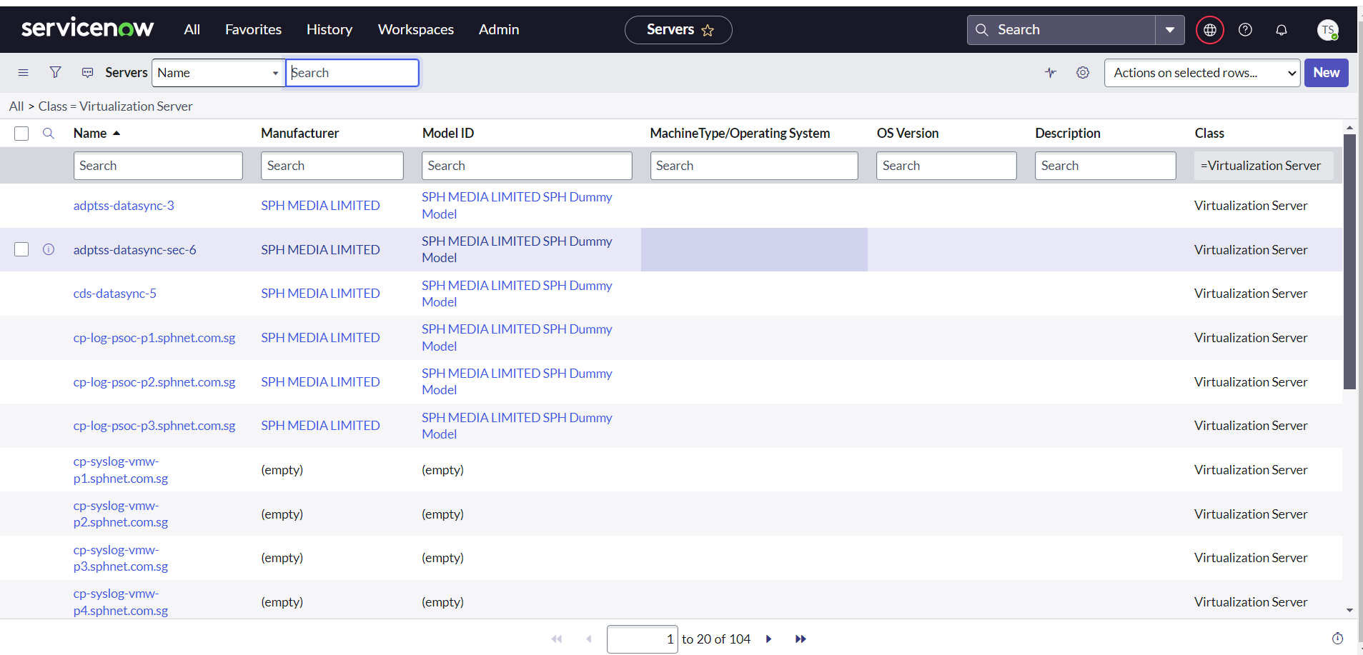This screenshot has width=1363, height=655.
Task: Click the OS Version column header
Action: [908, 134]
